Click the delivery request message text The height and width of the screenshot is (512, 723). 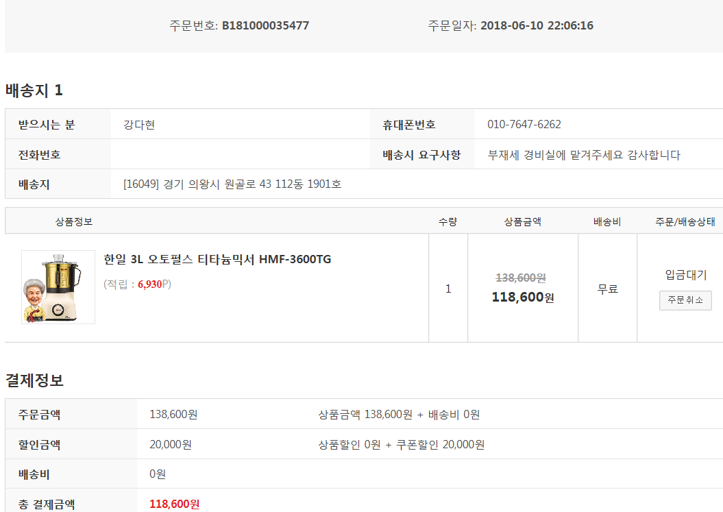pos(584,155)
